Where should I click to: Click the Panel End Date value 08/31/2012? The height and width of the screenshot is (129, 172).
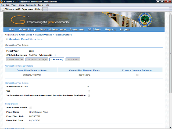35,120
